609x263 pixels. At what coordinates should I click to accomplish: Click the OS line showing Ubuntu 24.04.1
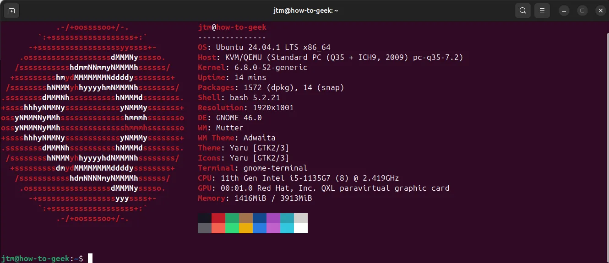[264, 47]
